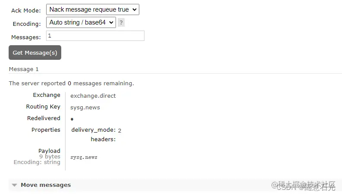Click the Routing Key label
The width and height of the screenshot is (342, 195).
43,107
